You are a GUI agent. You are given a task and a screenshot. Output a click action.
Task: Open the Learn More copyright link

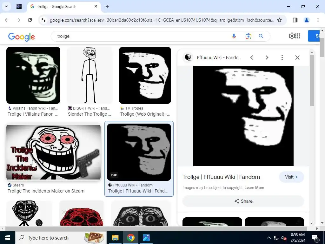[x=254, y=188]
